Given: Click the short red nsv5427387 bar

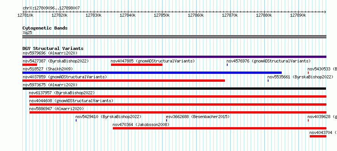Looking at the screenshot, I should (x=30, y=65).
